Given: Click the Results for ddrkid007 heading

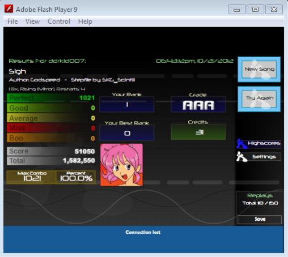Looking at the screenshot, I should click(x=47, y=61).
